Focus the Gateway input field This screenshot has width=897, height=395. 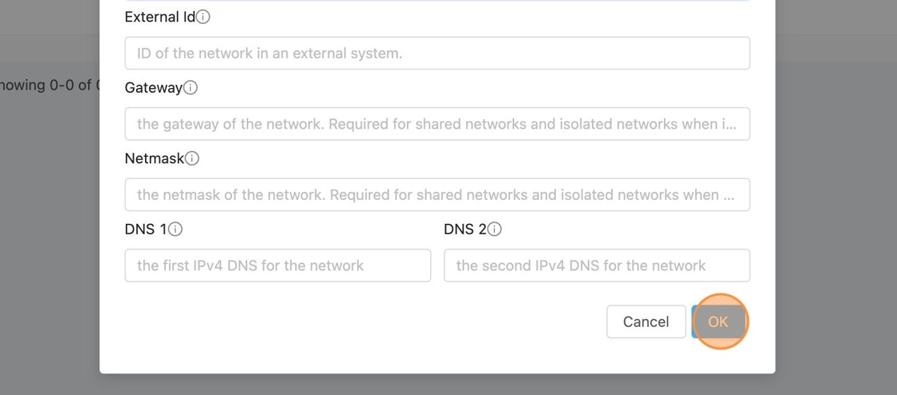[x=437, y=124]
